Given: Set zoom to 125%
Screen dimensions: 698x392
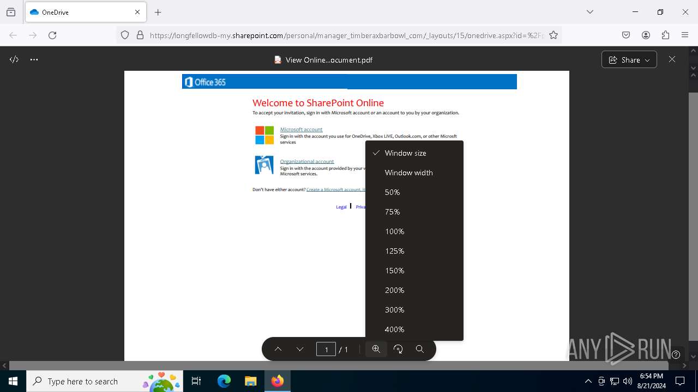Looking at the screenshot, I should (414, 251).
